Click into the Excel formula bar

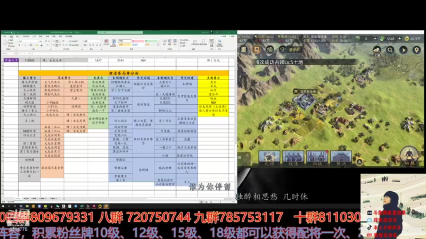pyautogui.click(x=133, y=54)
